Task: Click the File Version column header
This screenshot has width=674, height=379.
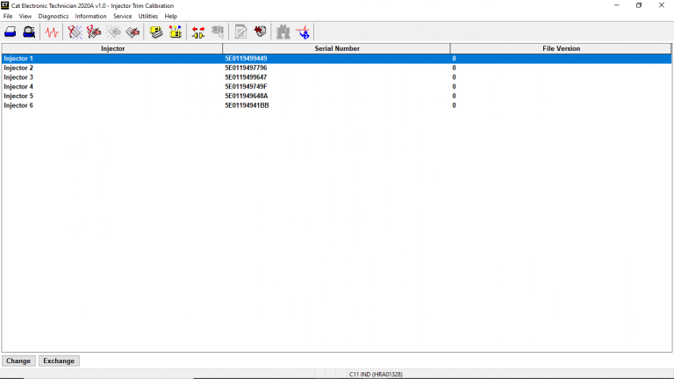Action: (561, 48)
